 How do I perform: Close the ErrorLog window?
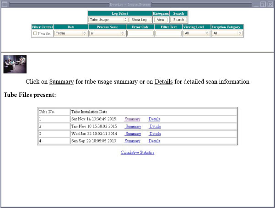point(270,4)
